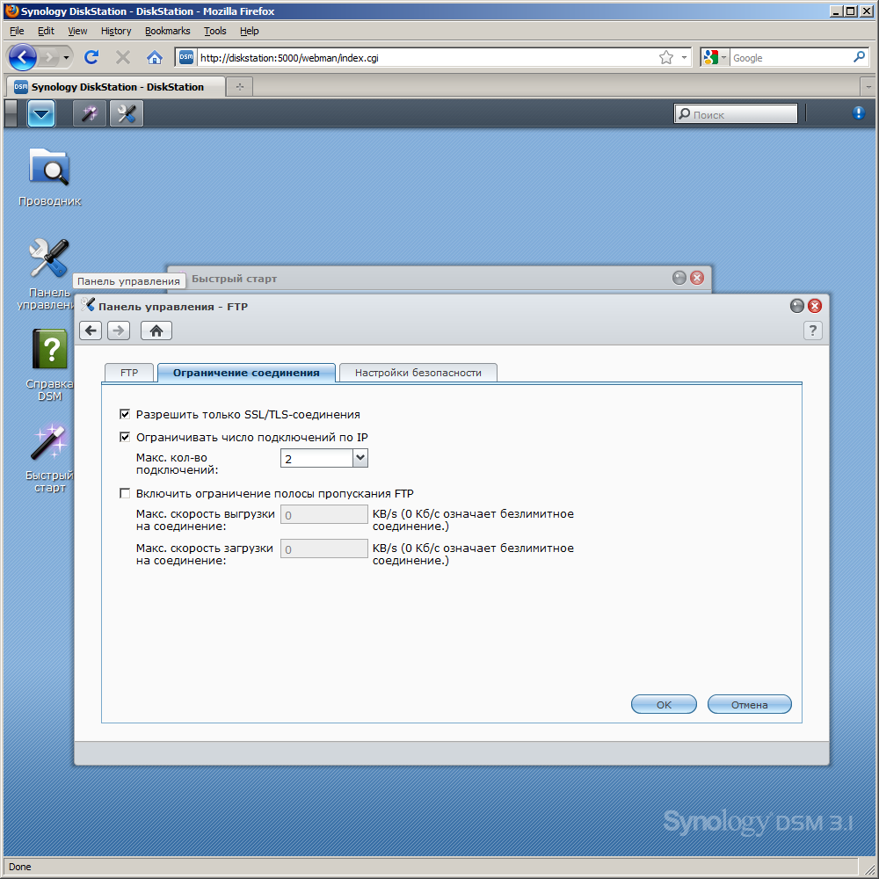Select Ограничение соединения tab
The height and width of the screenshot is (879, 879).
[x=246, y=373]
